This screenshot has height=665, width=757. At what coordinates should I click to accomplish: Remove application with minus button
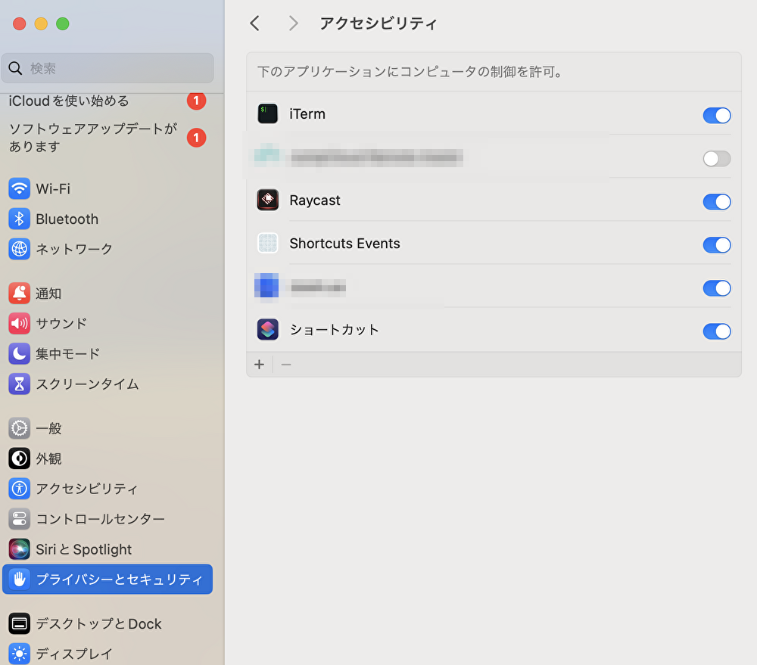coord(286,365)
